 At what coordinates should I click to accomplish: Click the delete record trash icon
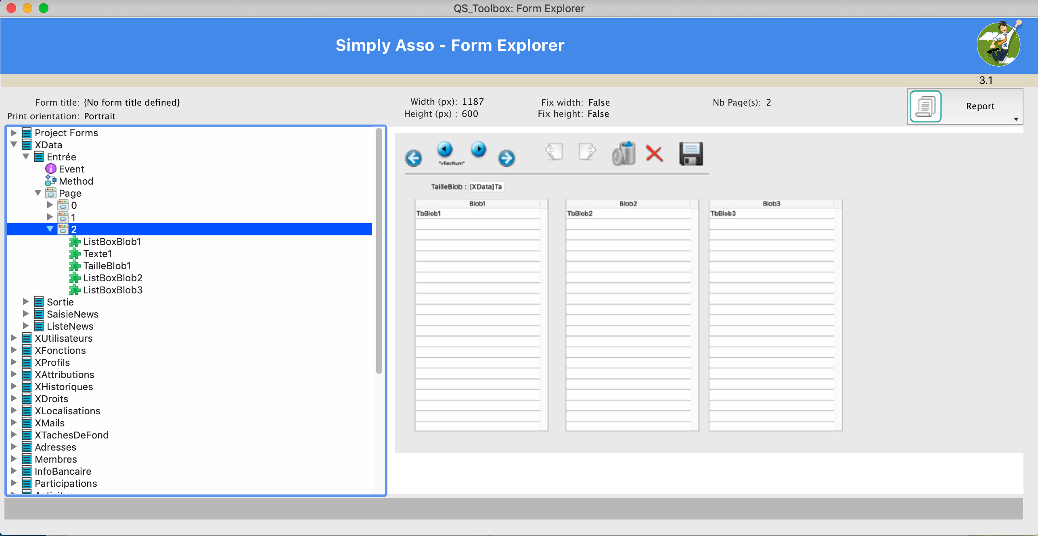[x=624, y=154]
